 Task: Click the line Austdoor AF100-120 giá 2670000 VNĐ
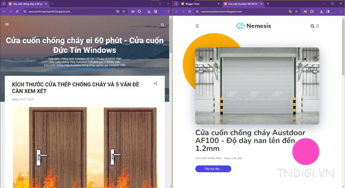85,59
